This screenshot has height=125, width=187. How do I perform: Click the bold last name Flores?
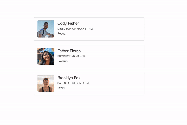pos(75,51)
